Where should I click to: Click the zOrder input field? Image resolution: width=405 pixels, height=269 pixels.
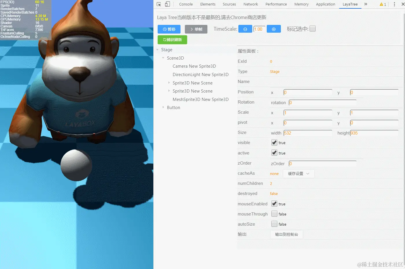[323, 163]
